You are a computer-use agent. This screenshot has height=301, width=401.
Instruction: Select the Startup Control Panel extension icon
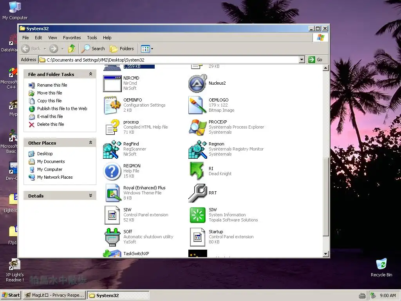point(197,237)
